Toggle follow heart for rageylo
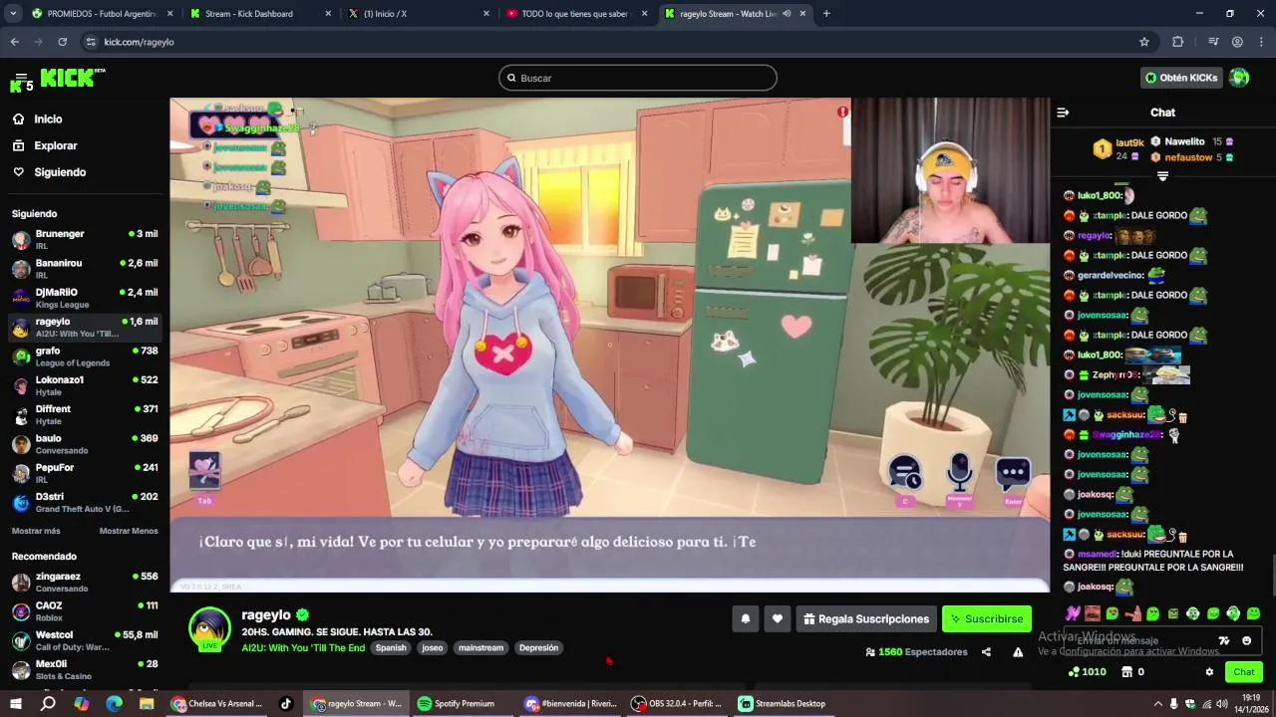 point(778,618)
